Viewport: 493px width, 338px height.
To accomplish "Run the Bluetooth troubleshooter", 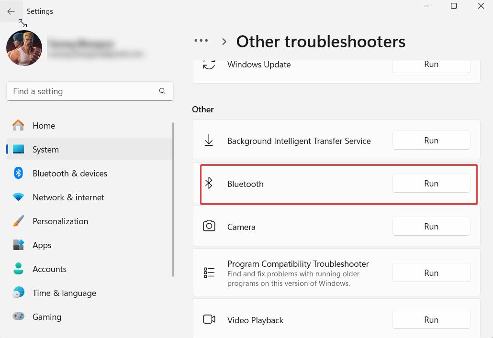I will click(x=431, y=183).
